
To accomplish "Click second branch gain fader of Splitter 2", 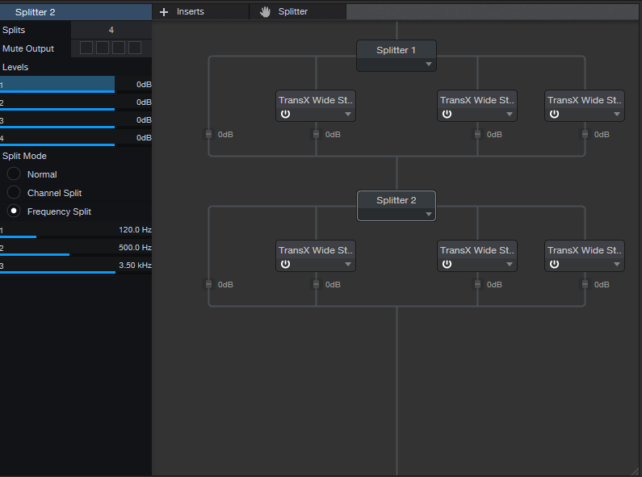I will pyautogui.click(x=316, y=284).
